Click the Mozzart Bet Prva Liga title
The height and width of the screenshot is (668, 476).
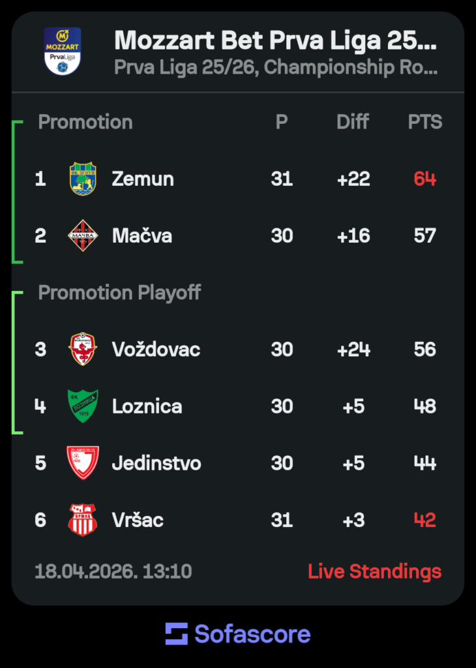click(x=276, y=40)
